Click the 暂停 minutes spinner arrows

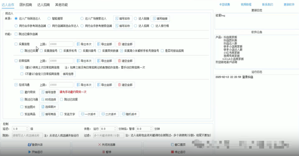pyautogui.click(x=151, y=129)
